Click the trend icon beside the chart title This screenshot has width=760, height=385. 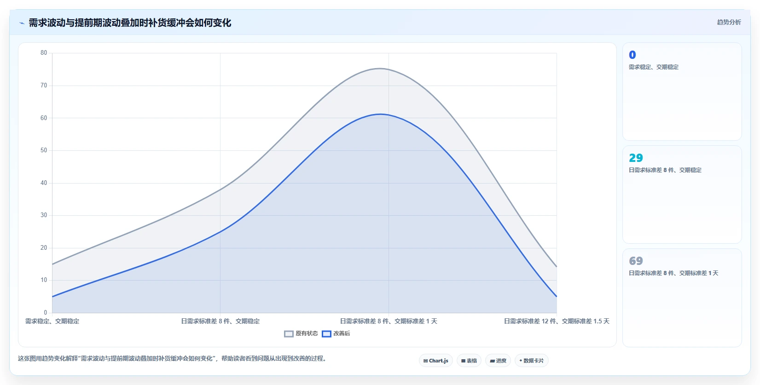(22, 23)
